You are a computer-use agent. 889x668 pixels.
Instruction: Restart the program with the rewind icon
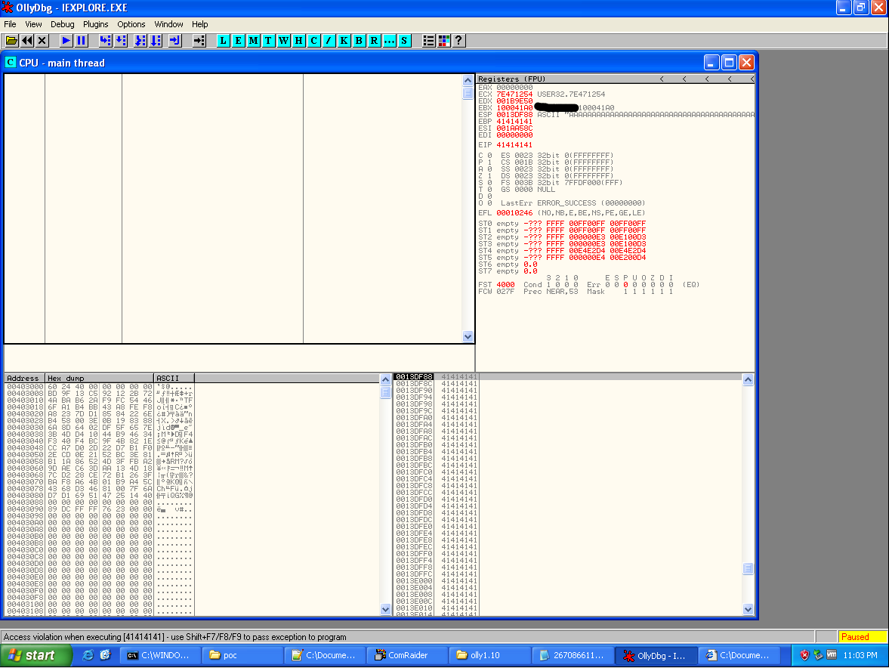pos(26,40)
